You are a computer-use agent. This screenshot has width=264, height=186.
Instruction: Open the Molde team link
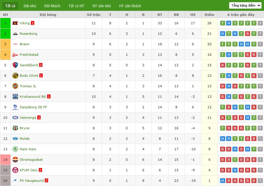click(25, 139)
